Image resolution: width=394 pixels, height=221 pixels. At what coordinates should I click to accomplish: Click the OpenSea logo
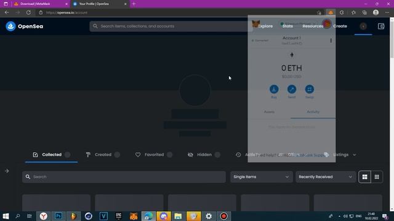point(25,26)
